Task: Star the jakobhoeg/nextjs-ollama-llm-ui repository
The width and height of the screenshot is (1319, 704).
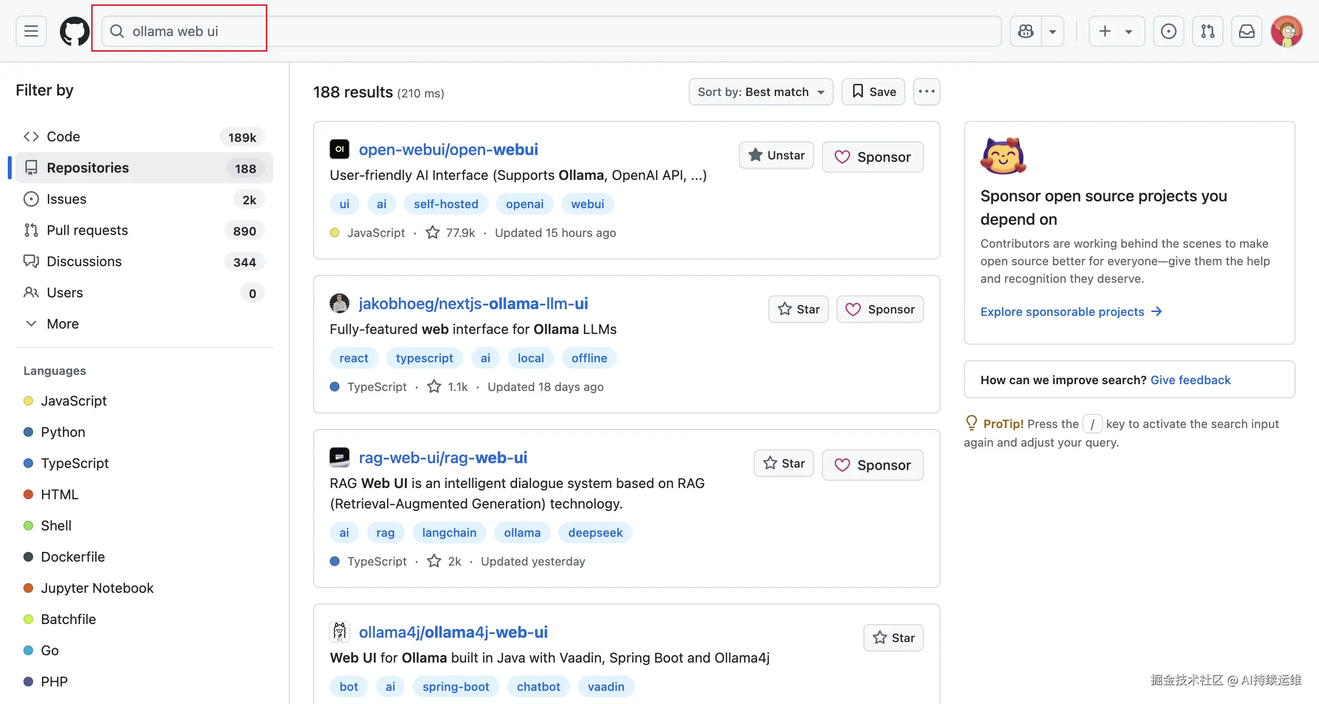Action: (x=798, y=309)
